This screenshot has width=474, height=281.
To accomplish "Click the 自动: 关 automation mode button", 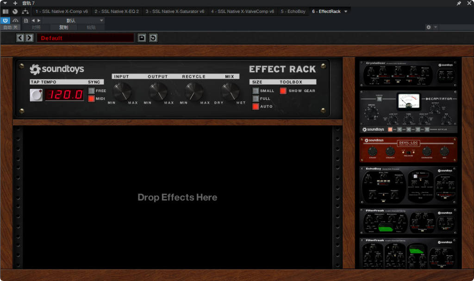I will pyautogui.click(x=10, y=27).
